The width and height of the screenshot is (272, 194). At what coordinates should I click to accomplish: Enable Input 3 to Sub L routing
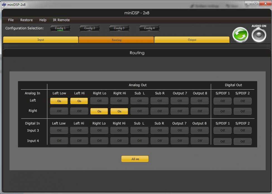point(139,130)
